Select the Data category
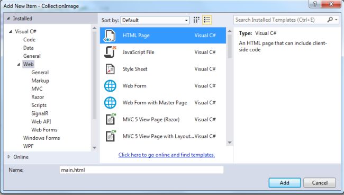Image resolution: width=344 pixels, height=195 pixels. [29, 48]
